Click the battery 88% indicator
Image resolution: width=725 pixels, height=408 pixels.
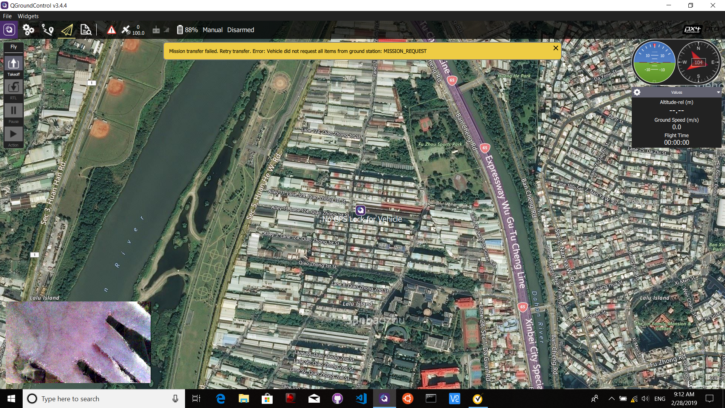pyautogui.click(x=187, y=30)
